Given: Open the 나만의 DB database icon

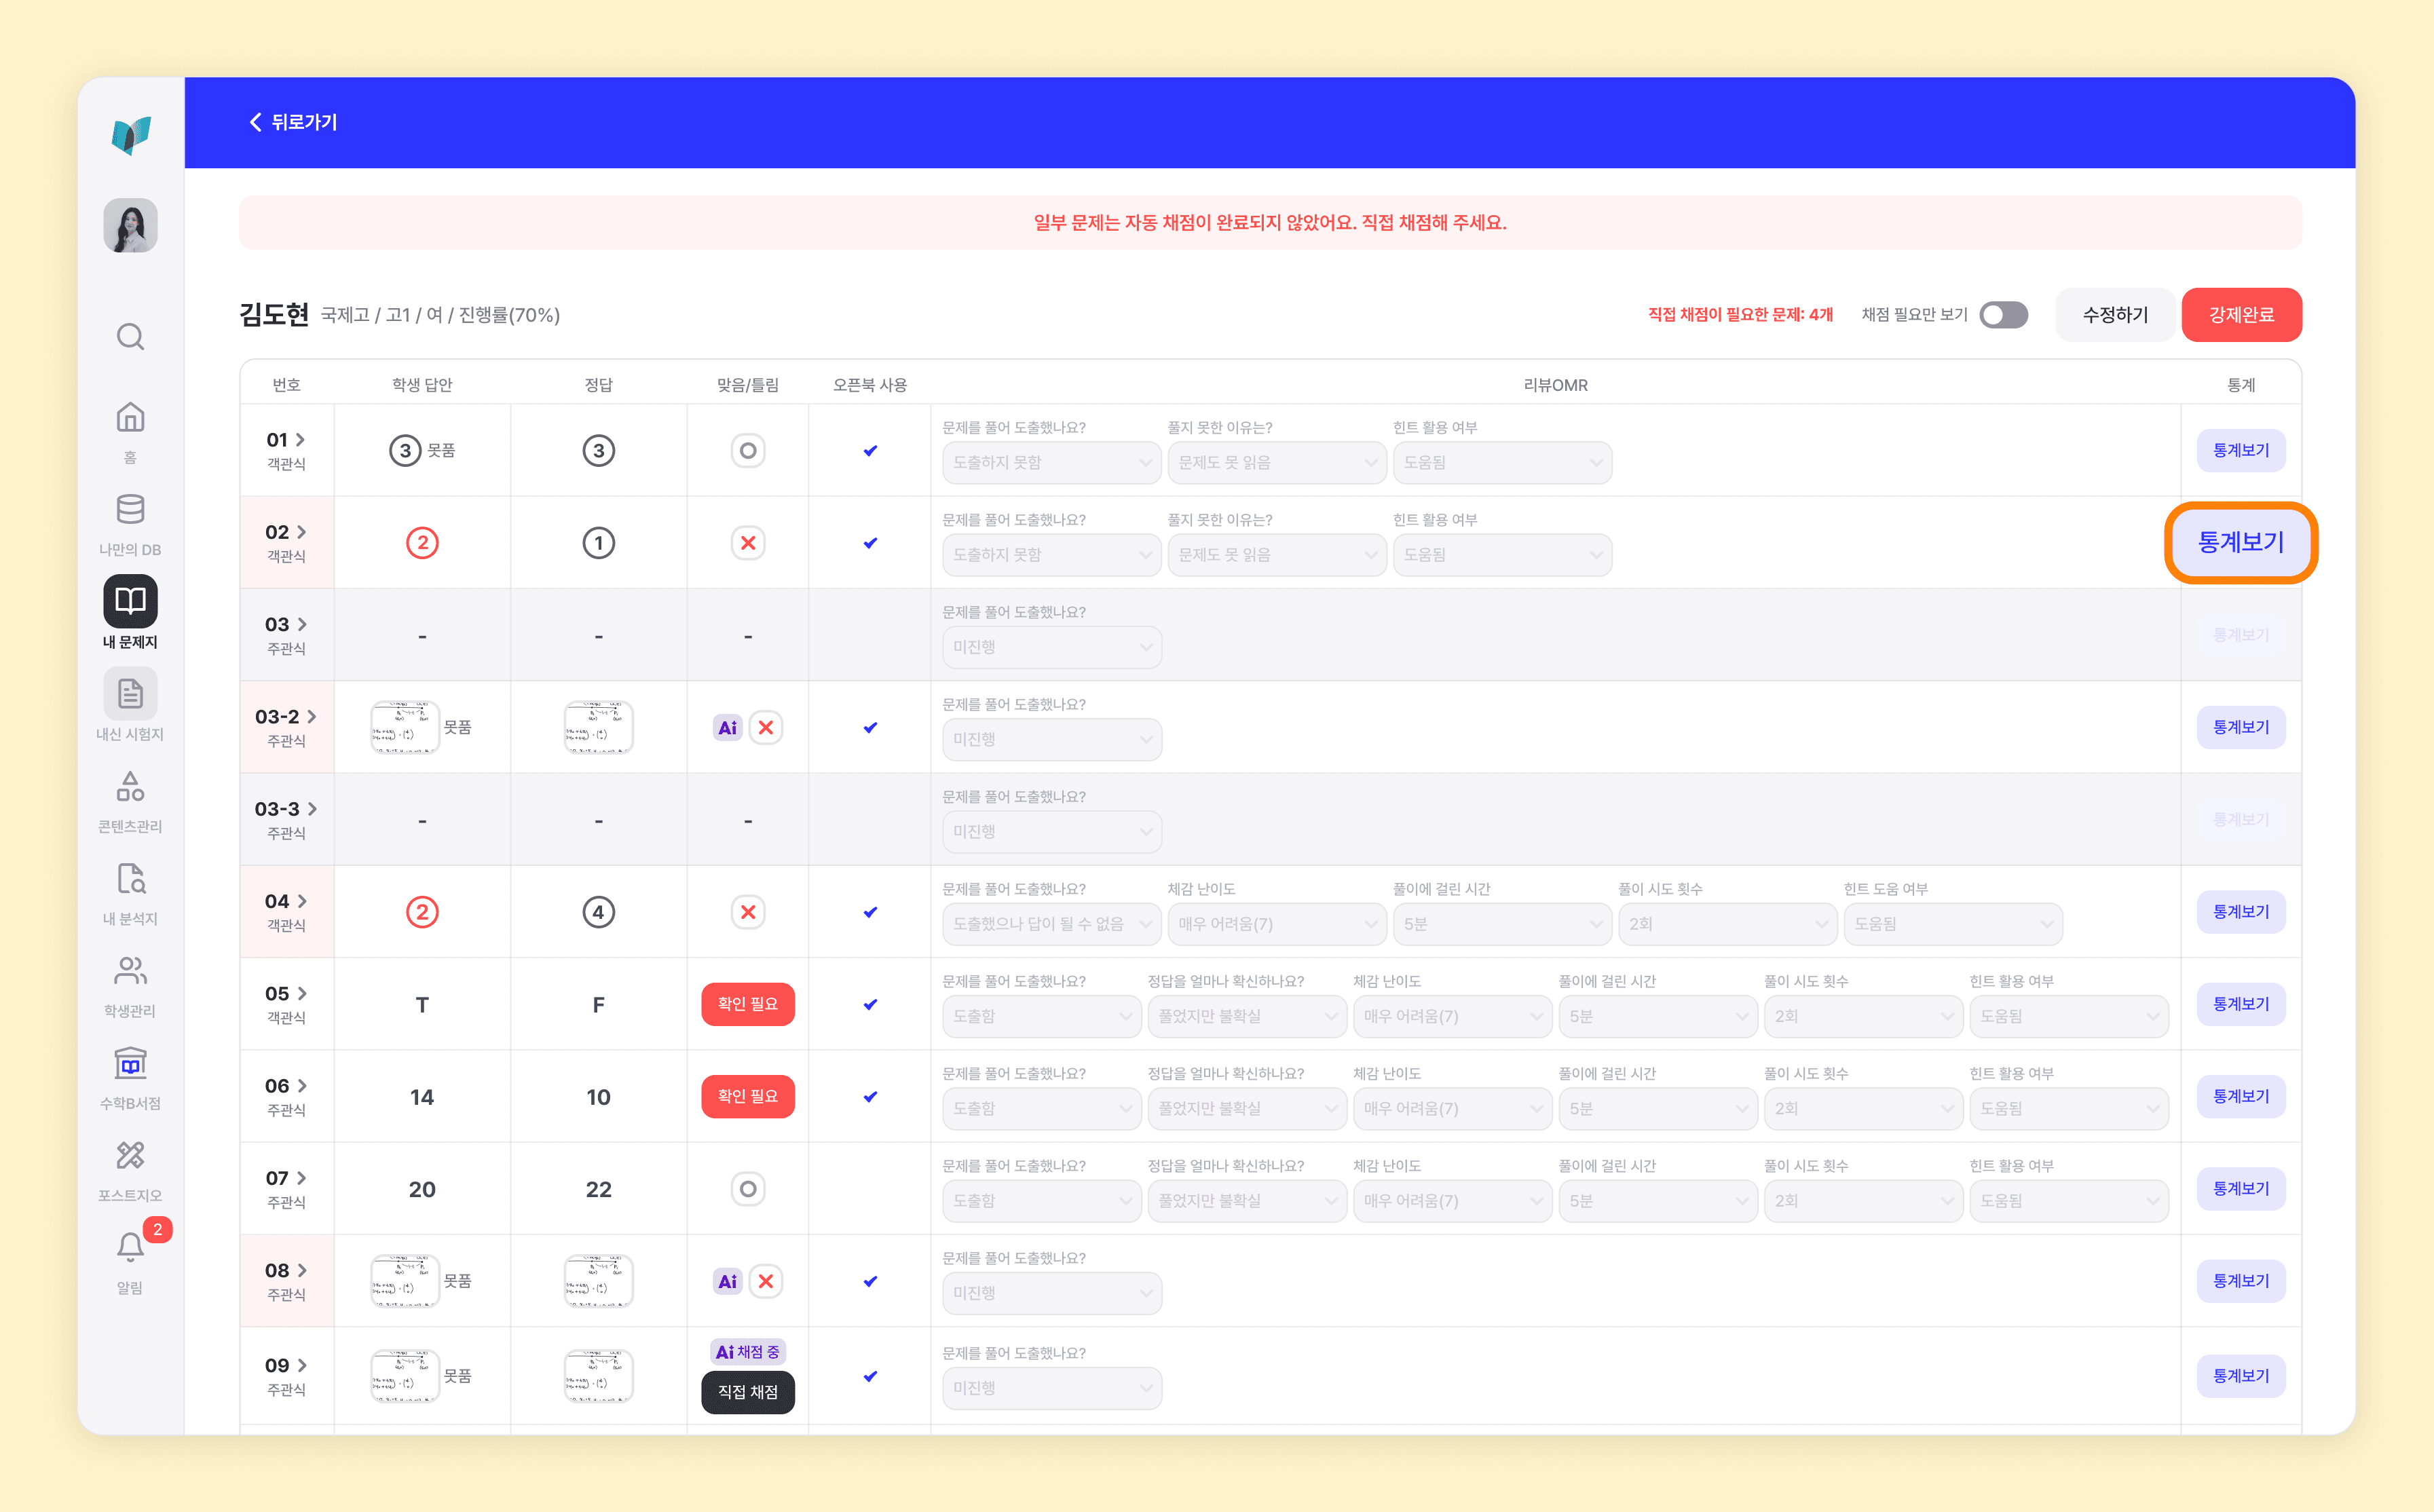Looking at the screenshot, I should [x=130, y=509].
